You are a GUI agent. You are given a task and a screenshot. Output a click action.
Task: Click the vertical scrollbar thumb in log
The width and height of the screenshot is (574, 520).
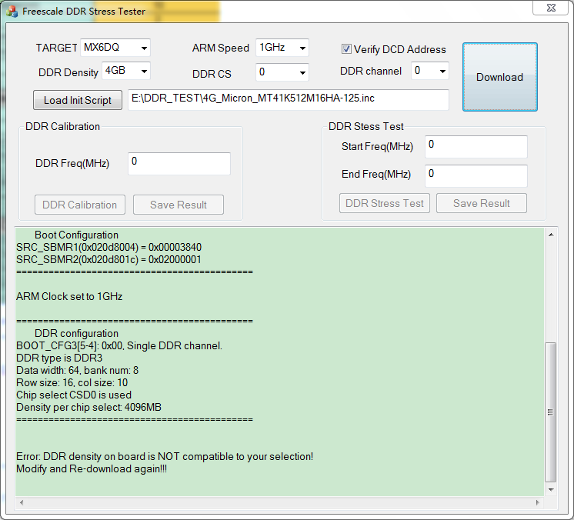pos(551,412)
